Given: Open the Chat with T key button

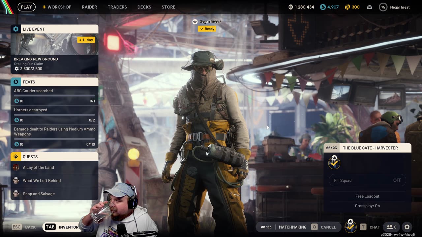Looking at the screenshot, I should coord(370,227).
